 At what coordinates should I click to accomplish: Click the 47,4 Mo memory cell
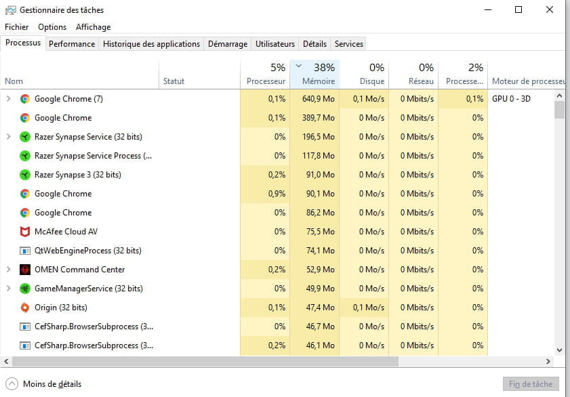314,308
